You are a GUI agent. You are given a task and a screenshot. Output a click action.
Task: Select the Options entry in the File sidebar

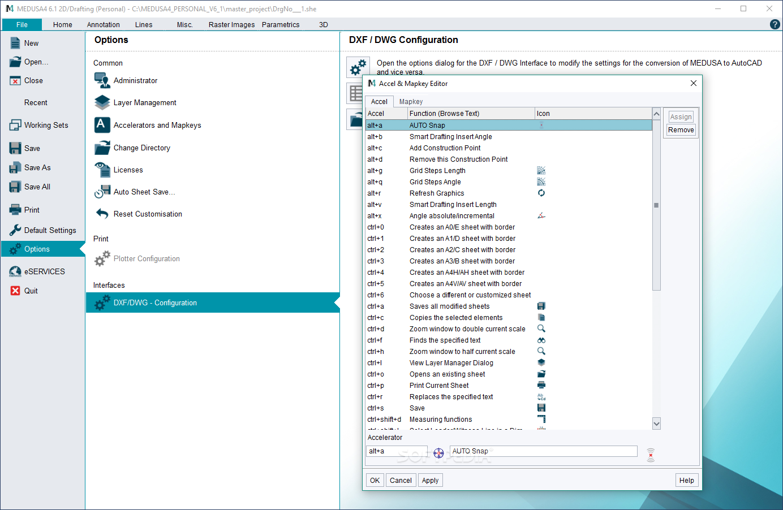[43, 249]
